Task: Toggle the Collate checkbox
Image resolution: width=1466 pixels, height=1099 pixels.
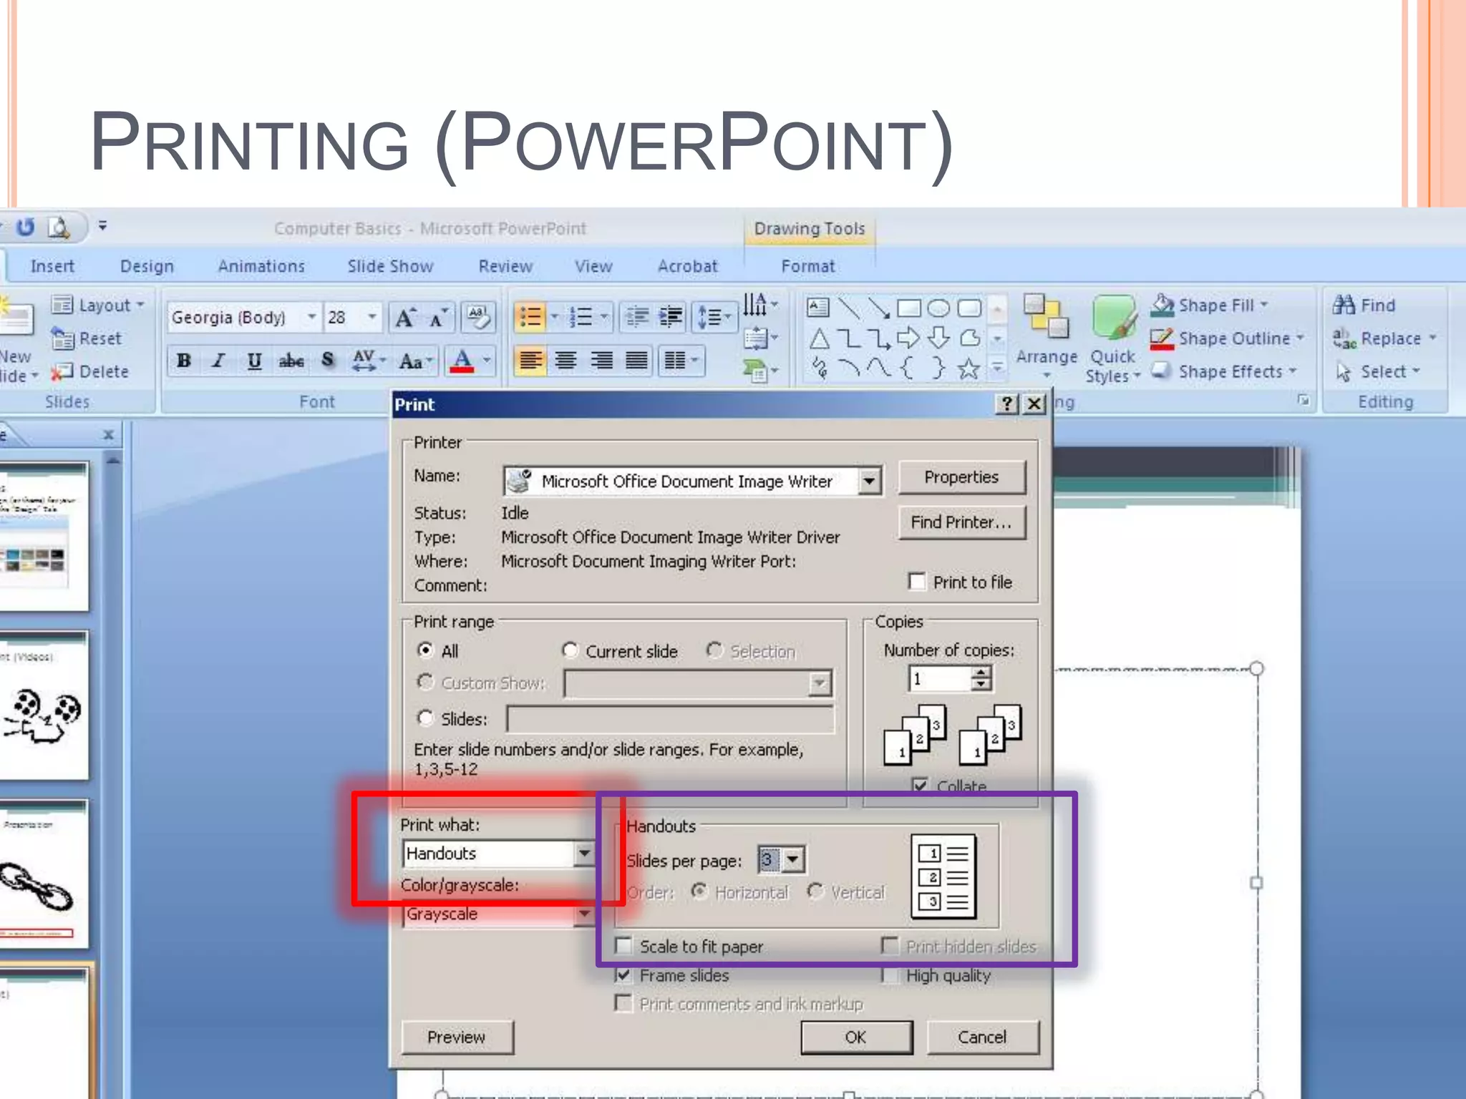Action: tap(921, 785)
